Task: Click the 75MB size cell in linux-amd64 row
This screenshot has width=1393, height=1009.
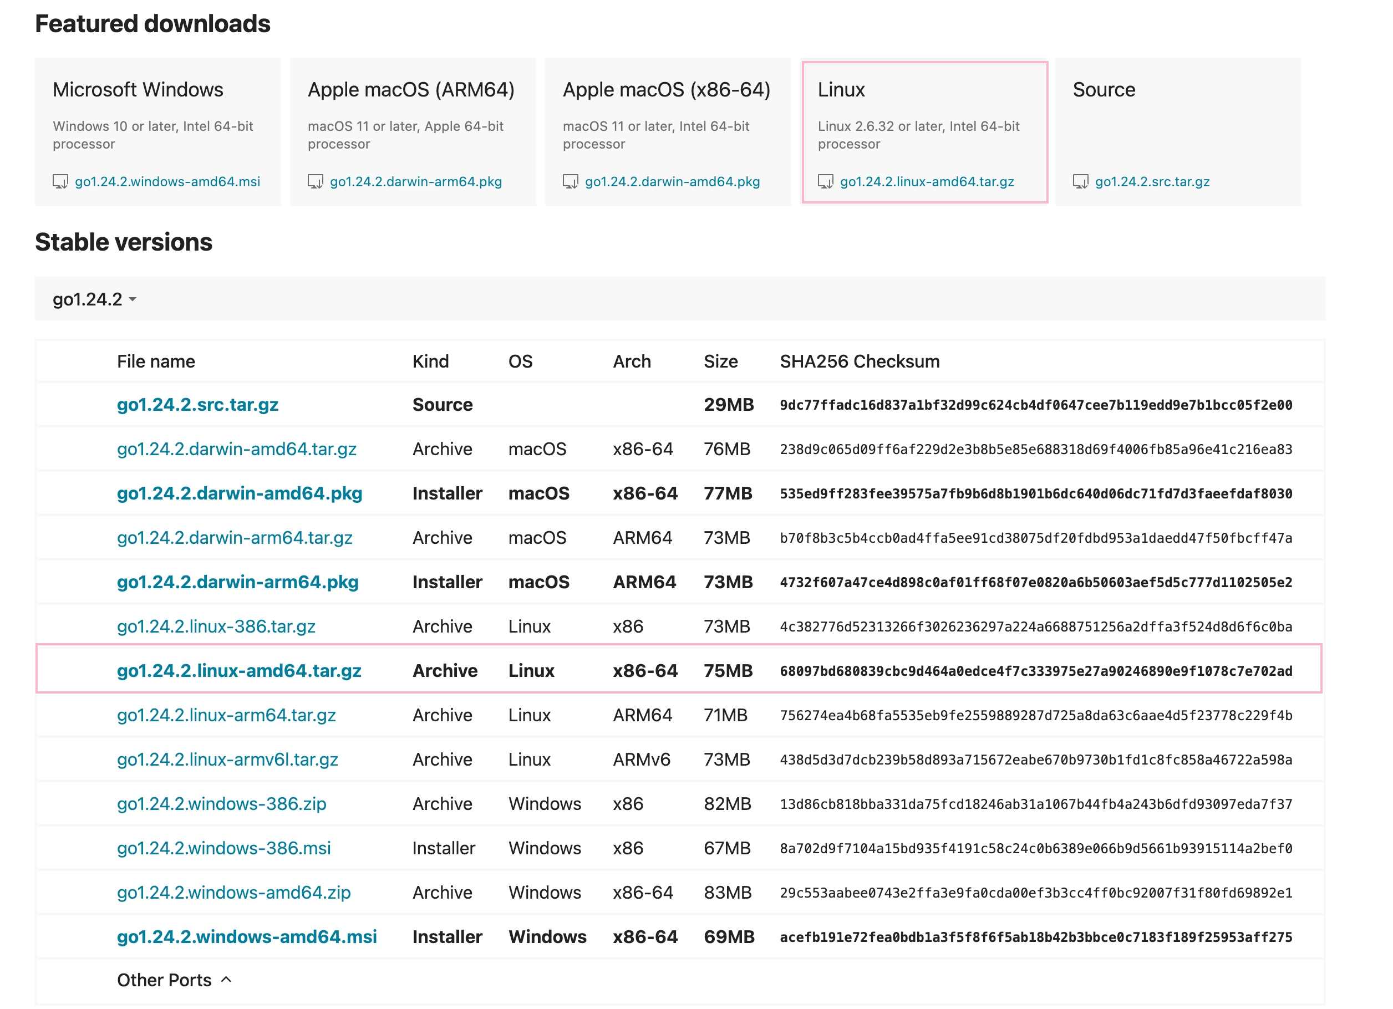Action: click(728, 671)
